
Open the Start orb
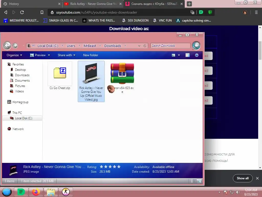click(7, 192)
